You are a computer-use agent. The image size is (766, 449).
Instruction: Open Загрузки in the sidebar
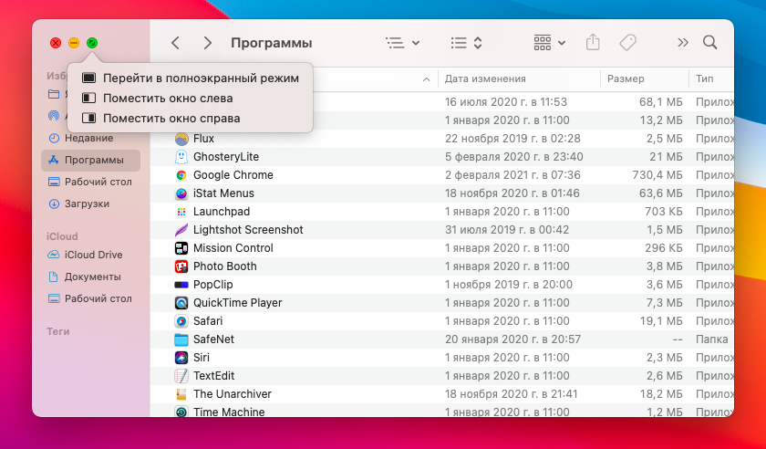point(90,204)
